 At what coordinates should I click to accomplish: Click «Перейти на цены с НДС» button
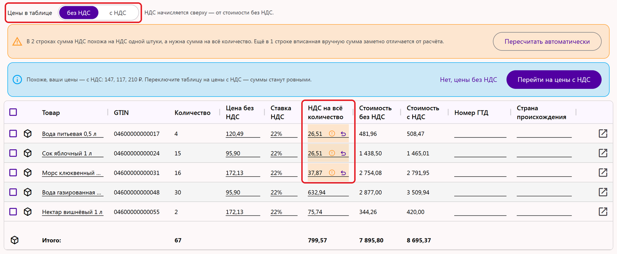tap(554, 80)
